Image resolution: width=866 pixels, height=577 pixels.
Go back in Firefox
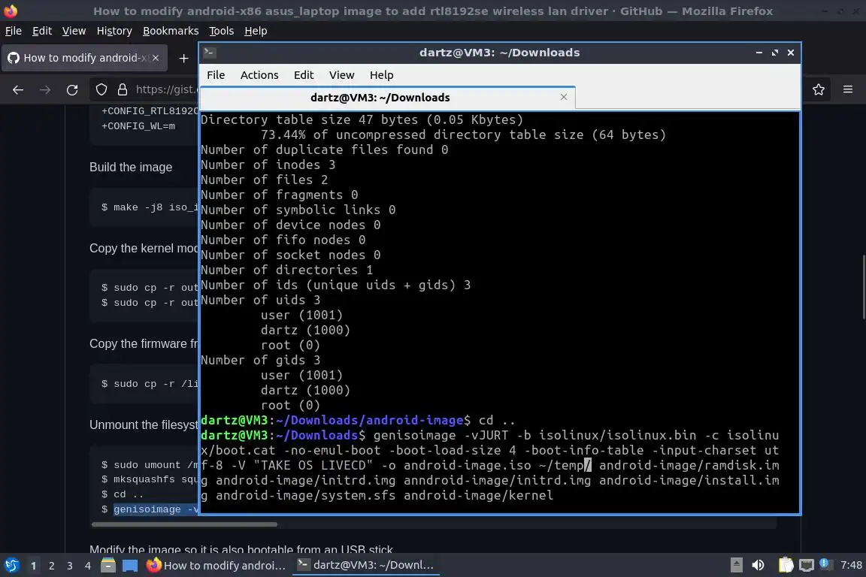click(18, 89)
